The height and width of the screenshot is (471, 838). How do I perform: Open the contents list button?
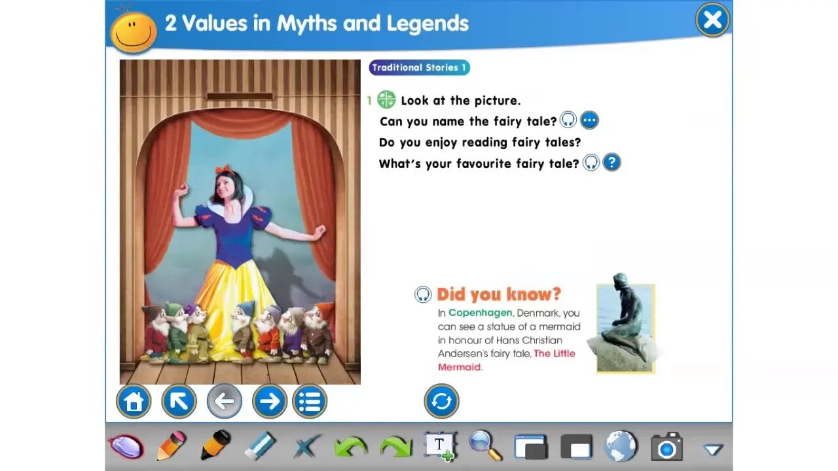click(310, 401)
